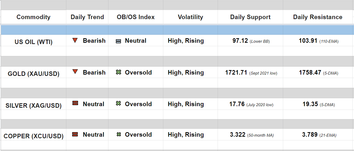Click the green oversold cross icon for Silver
This screenshot has height=151, width=354.
(x=119, y=103)
